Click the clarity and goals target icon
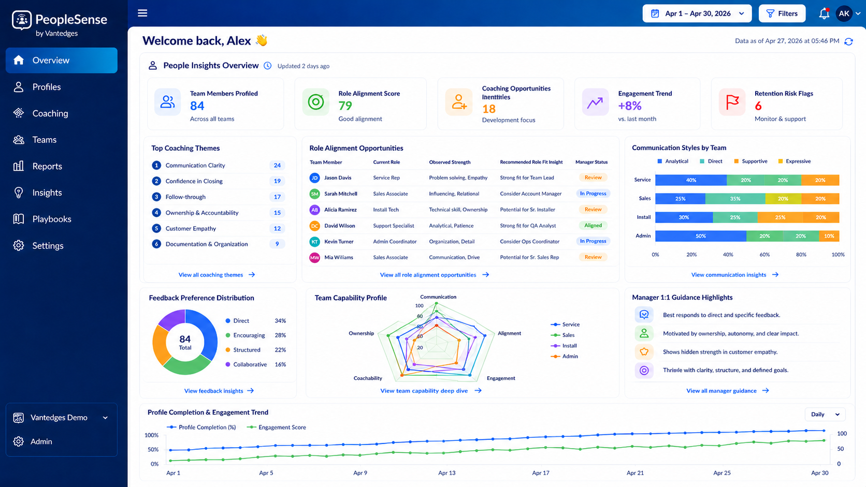 click(644, 370)
